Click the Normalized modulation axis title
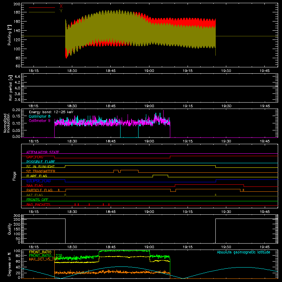The height and width of the screenshot is (282, 282). point(7,123)
